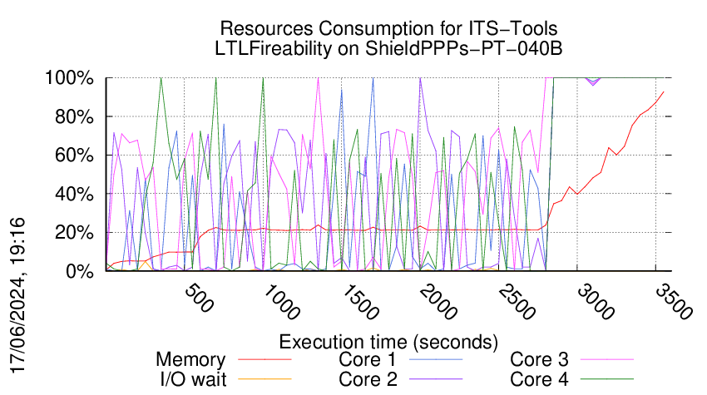Click the Core 4 legend label
Screen dimensions: 707x395
(539, 379)
